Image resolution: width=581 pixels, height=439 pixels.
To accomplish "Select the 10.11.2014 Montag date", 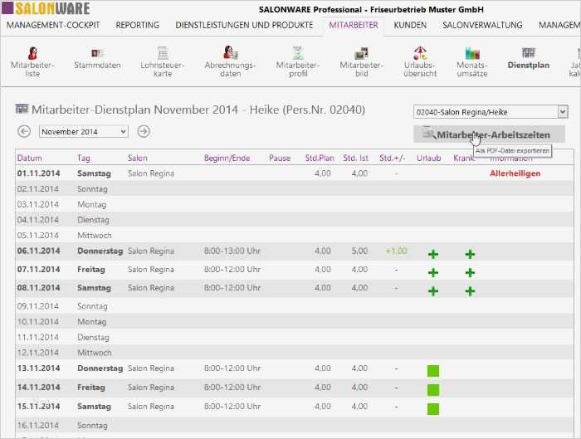I will (x=38, y=321).
